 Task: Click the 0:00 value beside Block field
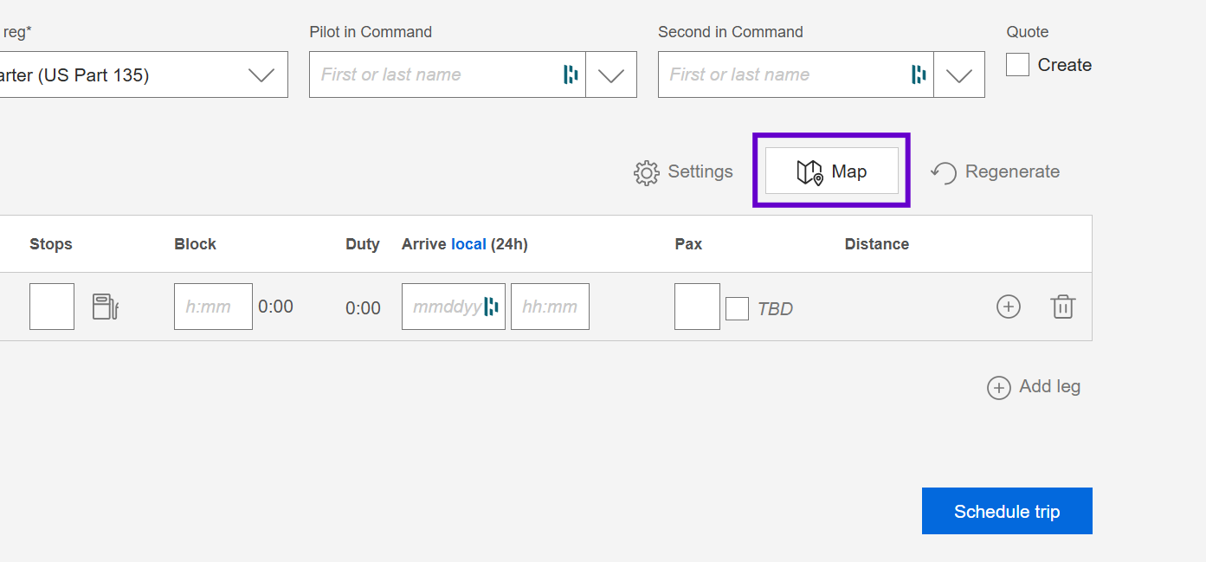point(275,307)
